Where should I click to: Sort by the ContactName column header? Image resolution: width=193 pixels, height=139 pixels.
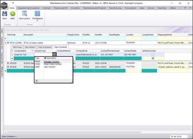[24, 51]
